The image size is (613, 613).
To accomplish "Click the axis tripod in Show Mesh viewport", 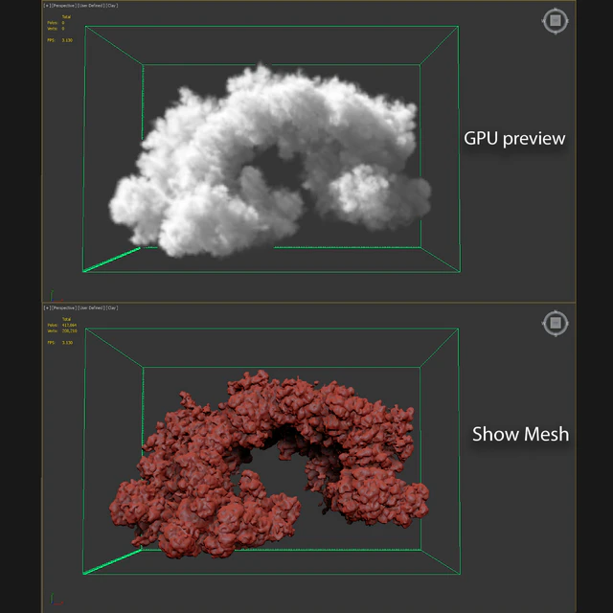I will [56, 599].
